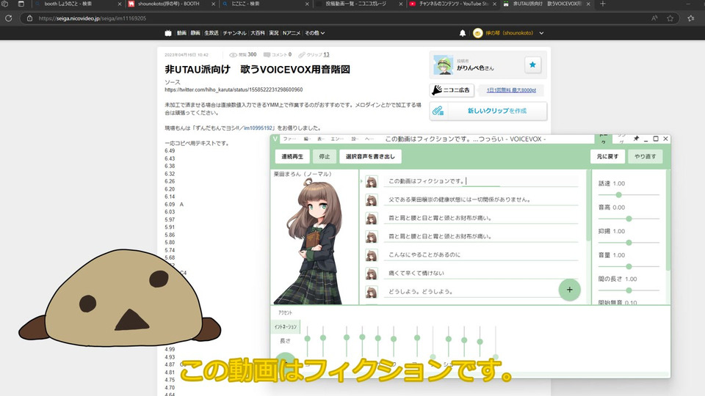Viewport: 705px width, 396px height.
Task: Open the 1日1回無料 最大8000pt link
Action: click(511, 90)
